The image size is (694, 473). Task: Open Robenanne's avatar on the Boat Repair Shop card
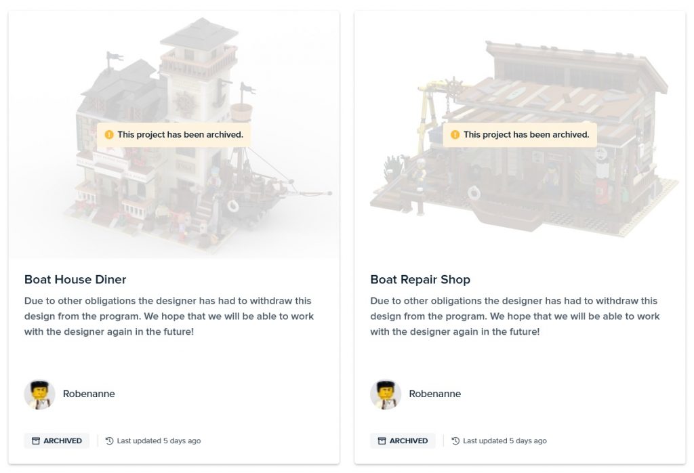pos(386,394)
